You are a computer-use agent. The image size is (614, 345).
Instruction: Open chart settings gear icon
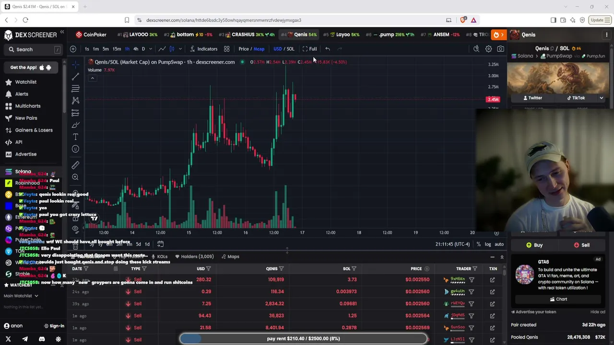(488, 49)
